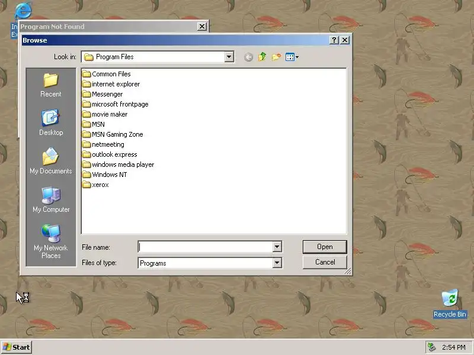The height and width of the screenshot is (355, 474).
Task: Open the Recent places shortcut
Action: [51, 85]
